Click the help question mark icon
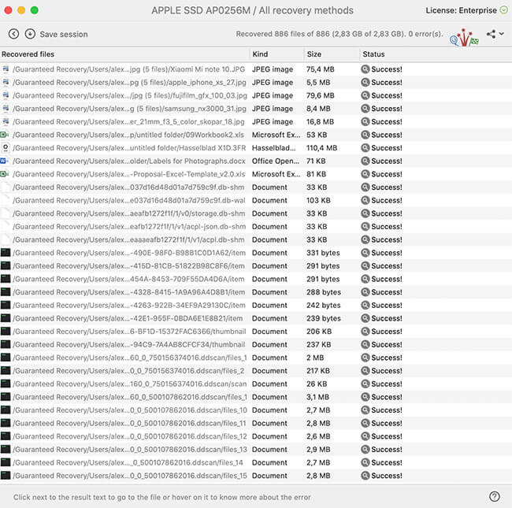 (x=495, y=496)
